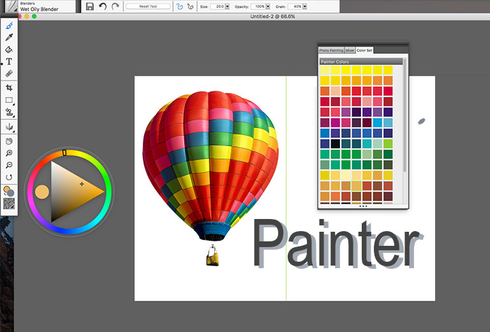Select the Zoom Out magnifier tool
The image size is (490, 332).
[9, 165]
